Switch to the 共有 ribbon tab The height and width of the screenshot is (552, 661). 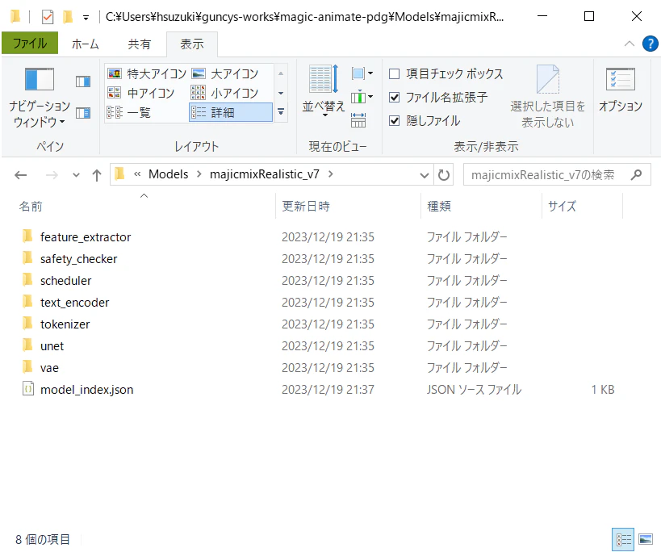139,44
